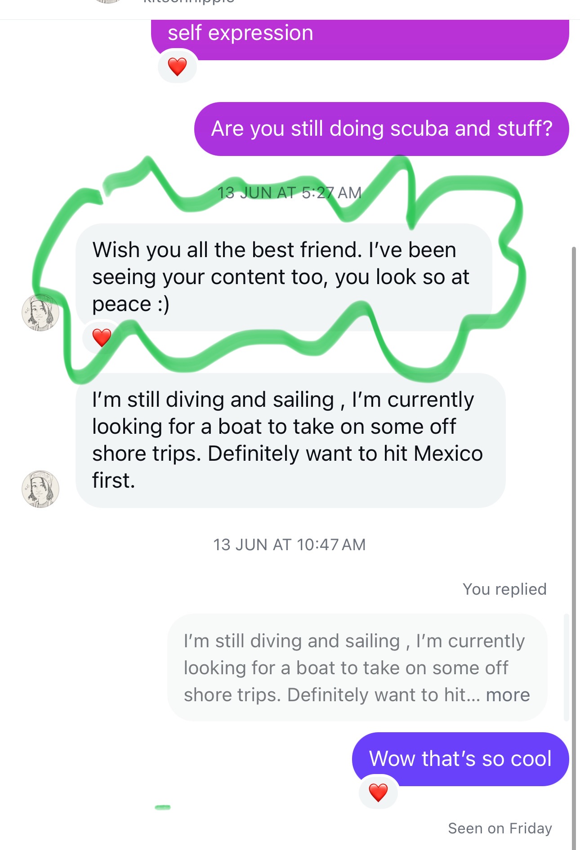Tap the heart reaction under 'Wish you all the best' message
The height and width of the screenshot is (850, 580).
pyautogui.click(x=102, y=338)
